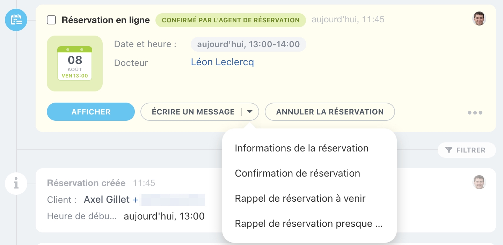The height and width of the screenshot is (245, 503).
Task: Click the green 08 Août calendar icon
Action: click(x=75, y=64)
